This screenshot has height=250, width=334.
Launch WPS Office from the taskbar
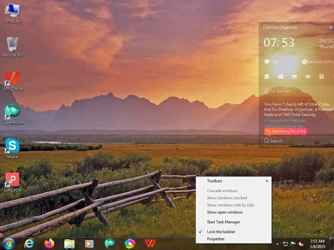coord(150,243)
